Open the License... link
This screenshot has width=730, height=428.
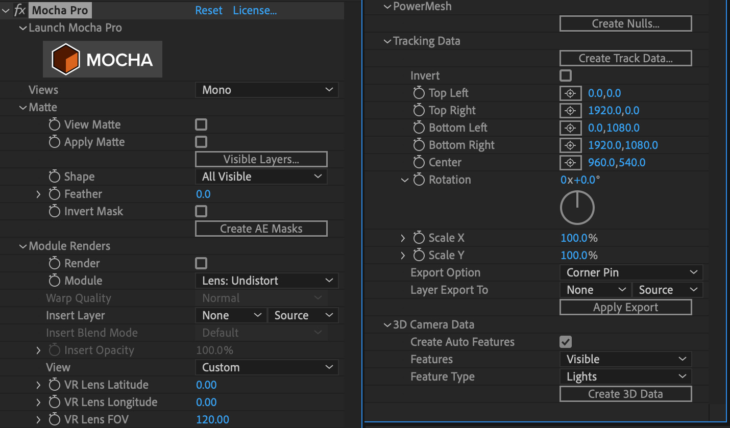(255, 10)
